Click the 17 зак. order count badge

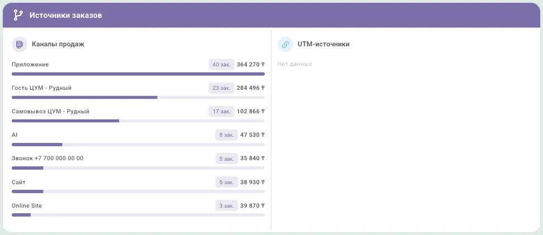pos(222,112)
